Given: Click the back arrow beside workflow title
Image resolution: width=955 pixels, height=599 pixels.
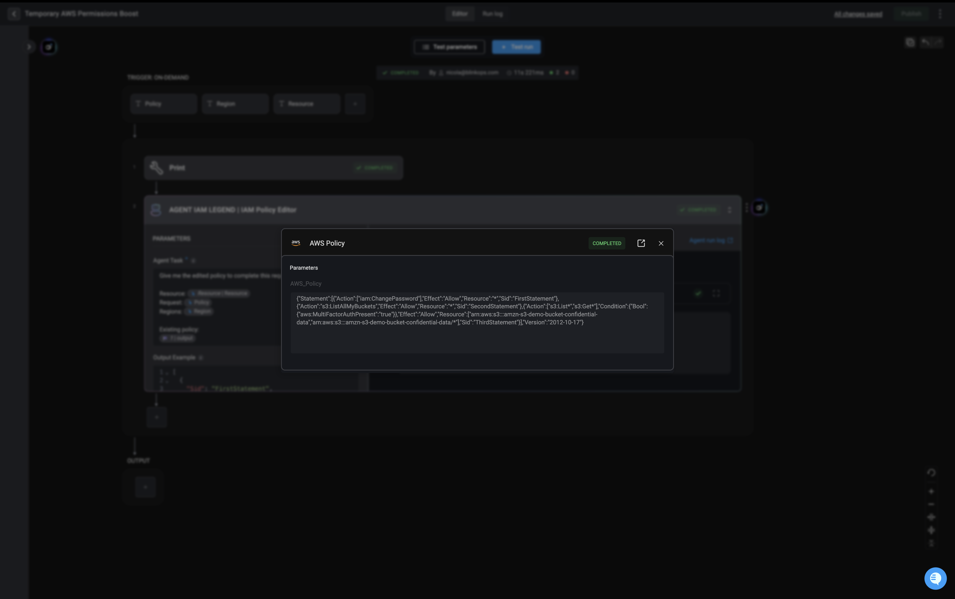Looking at the screenshot, I should coord(14,14).
